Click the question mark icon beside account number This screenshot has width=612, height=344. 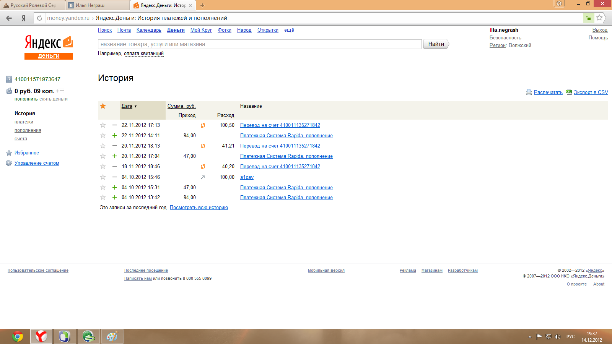[x=9, y=79]
